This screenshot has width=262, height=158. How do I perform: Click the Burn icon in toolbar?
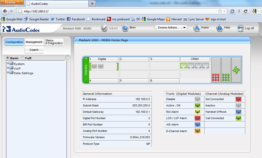[x=125, y=28]
